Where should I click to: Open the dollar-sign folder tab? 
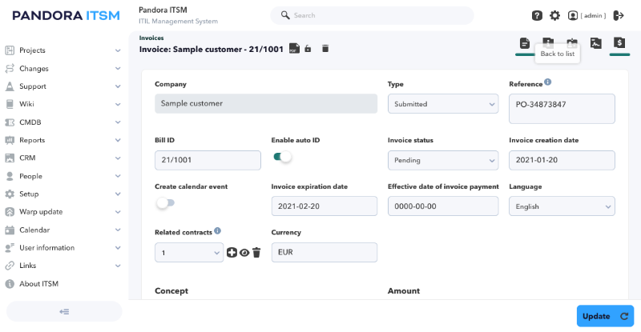pyautogui.click(x=619, y=42)
